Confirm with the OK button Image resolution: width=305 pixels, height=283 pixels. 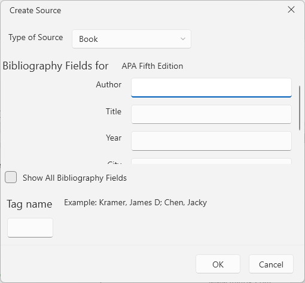point(218,264)
